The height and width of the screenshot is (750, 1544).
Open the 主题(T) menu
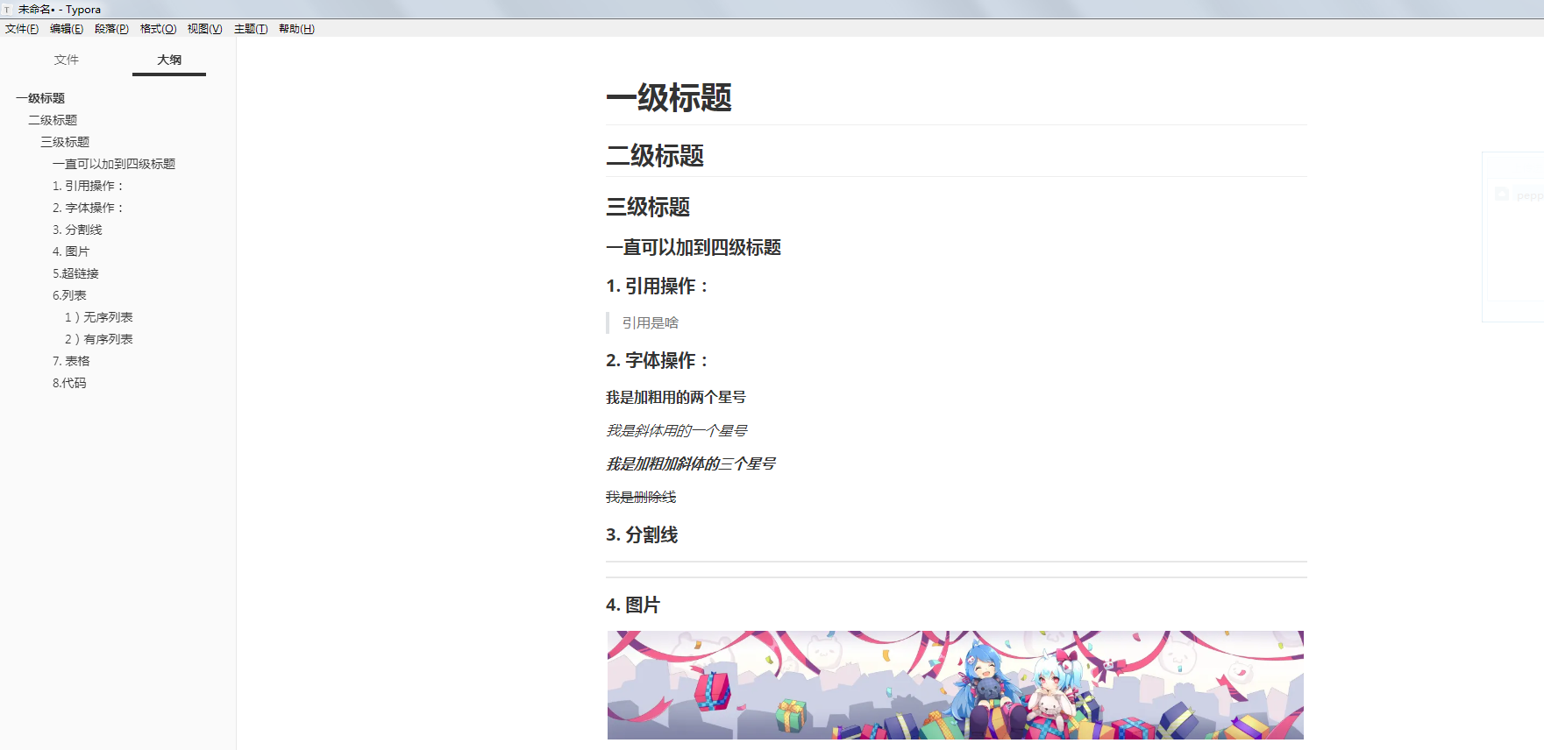(251, 29)
